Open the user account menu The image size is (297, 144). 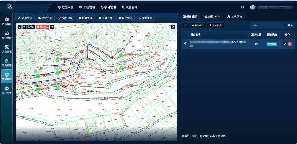(x=272, y=7)
